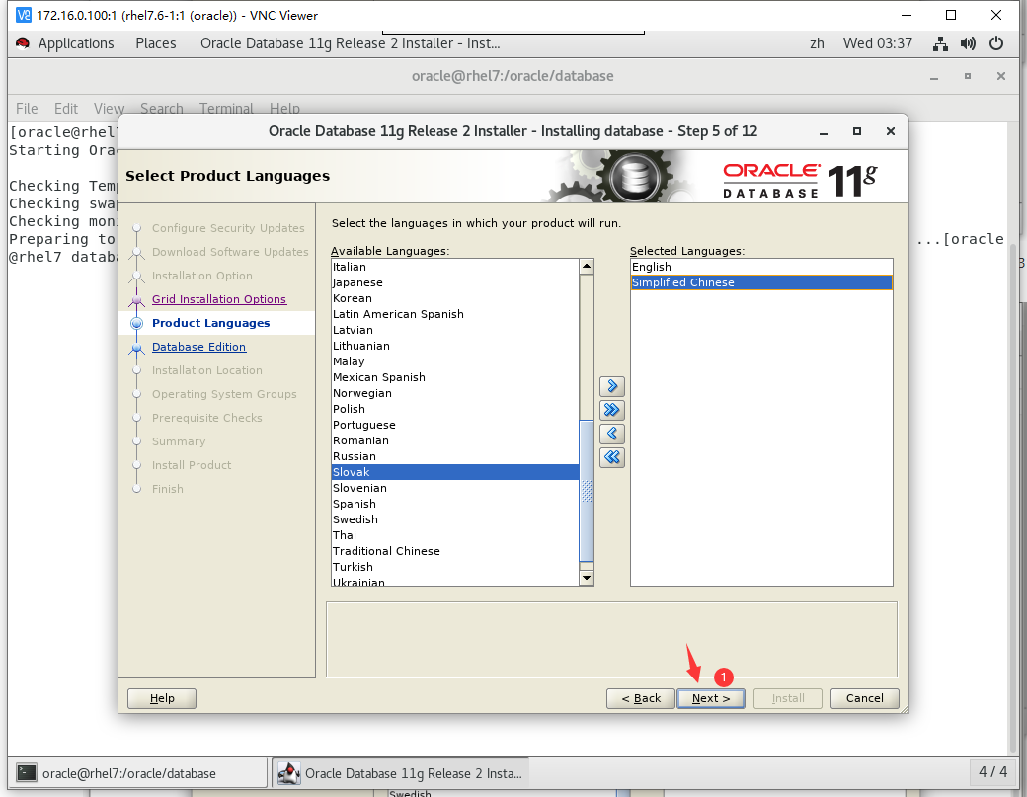Add all languages with double-right arrow
The width and height of the screenshot is (1027, 797).
coord(611,410)
